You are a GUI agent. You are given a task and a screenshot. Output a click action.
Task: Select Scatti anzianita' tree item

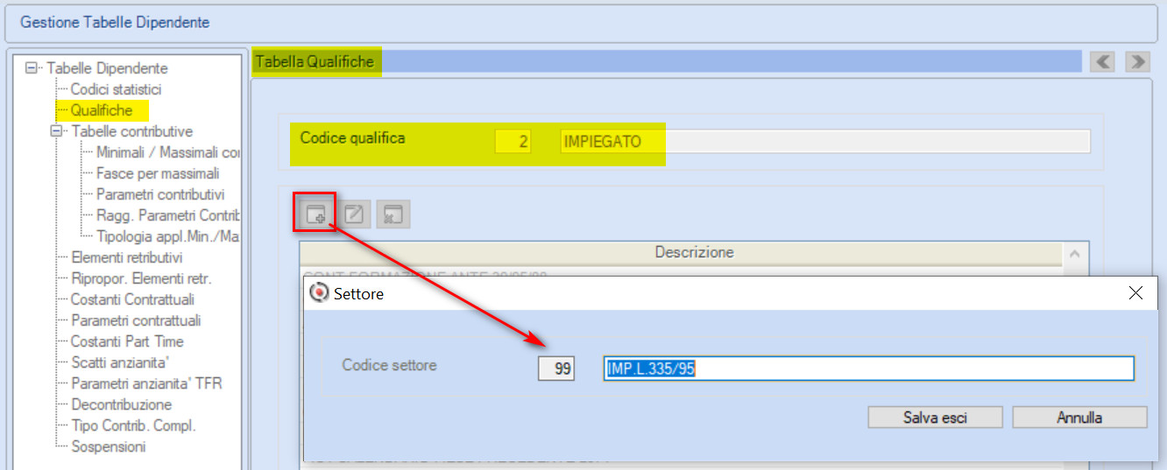121,362
